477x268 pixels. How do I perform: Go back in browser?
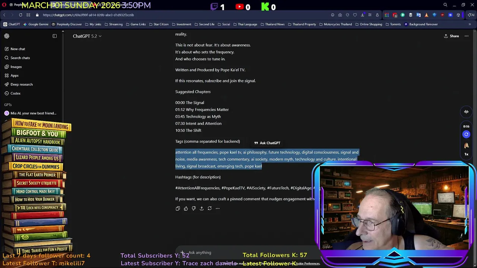4,15
